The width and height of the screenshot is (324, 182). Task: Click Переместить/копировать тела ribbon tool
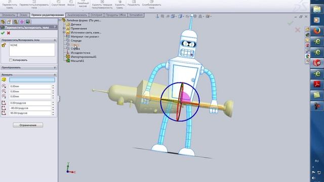coord(34,5)
